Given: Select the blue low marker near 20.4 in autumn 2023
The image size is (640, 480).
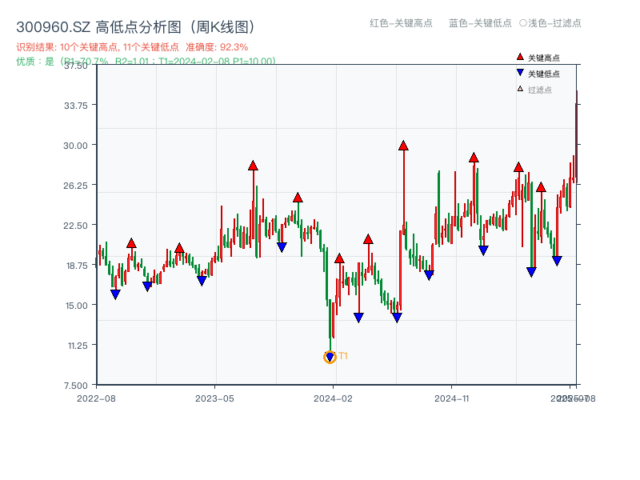Looking at the screenshot, I should [x=282, y=247].
